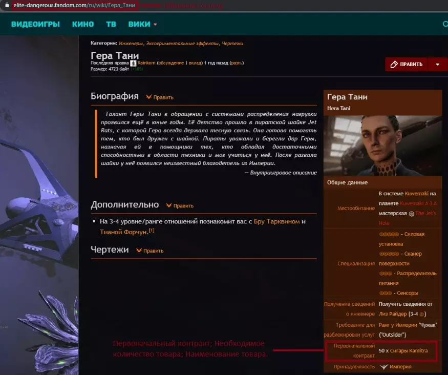Expand the arrow dropdown beside ПРАВИТЬ
Image resolution: width=448 pixels, height=375 pixels.
(438, 65)
